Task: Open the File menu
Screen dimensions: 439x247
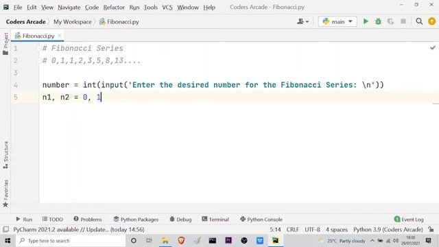Action: 18,8
